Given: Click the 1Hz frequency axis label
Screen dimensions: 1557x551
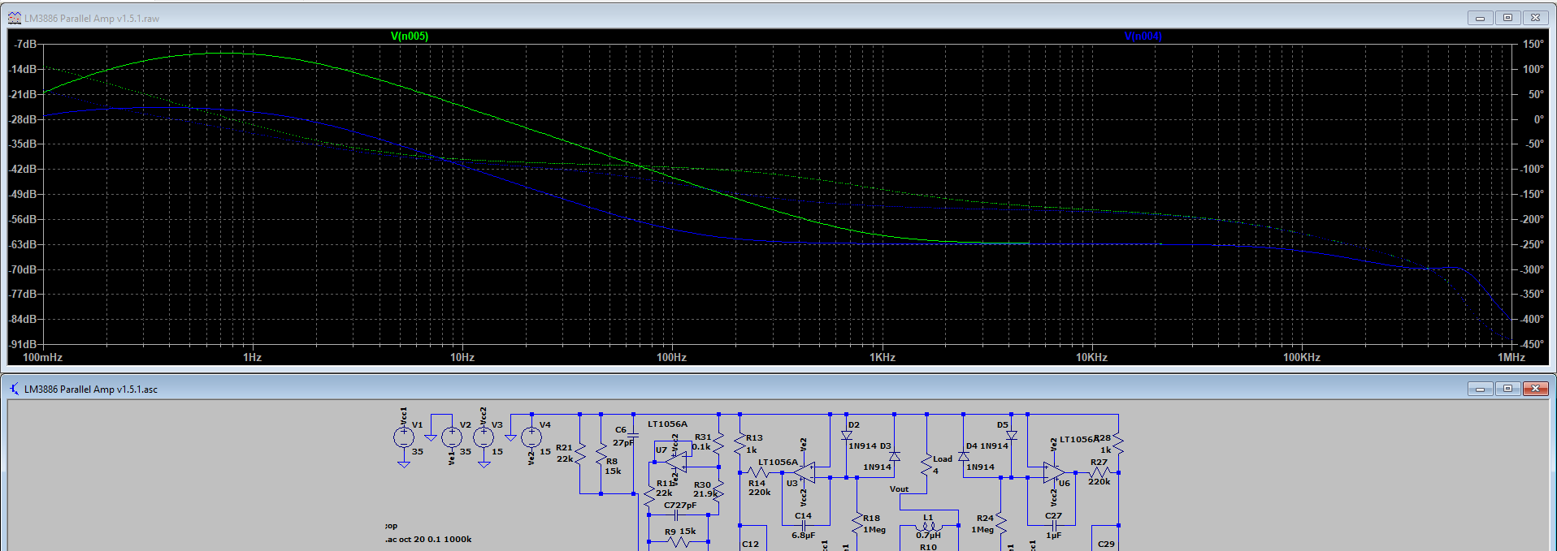Looking at the screenshot, I should 252,357.
